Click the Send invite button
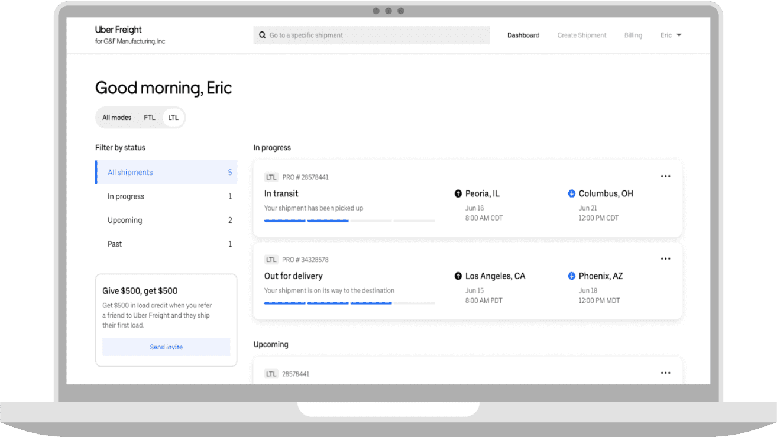 click(x=166, y=347)
